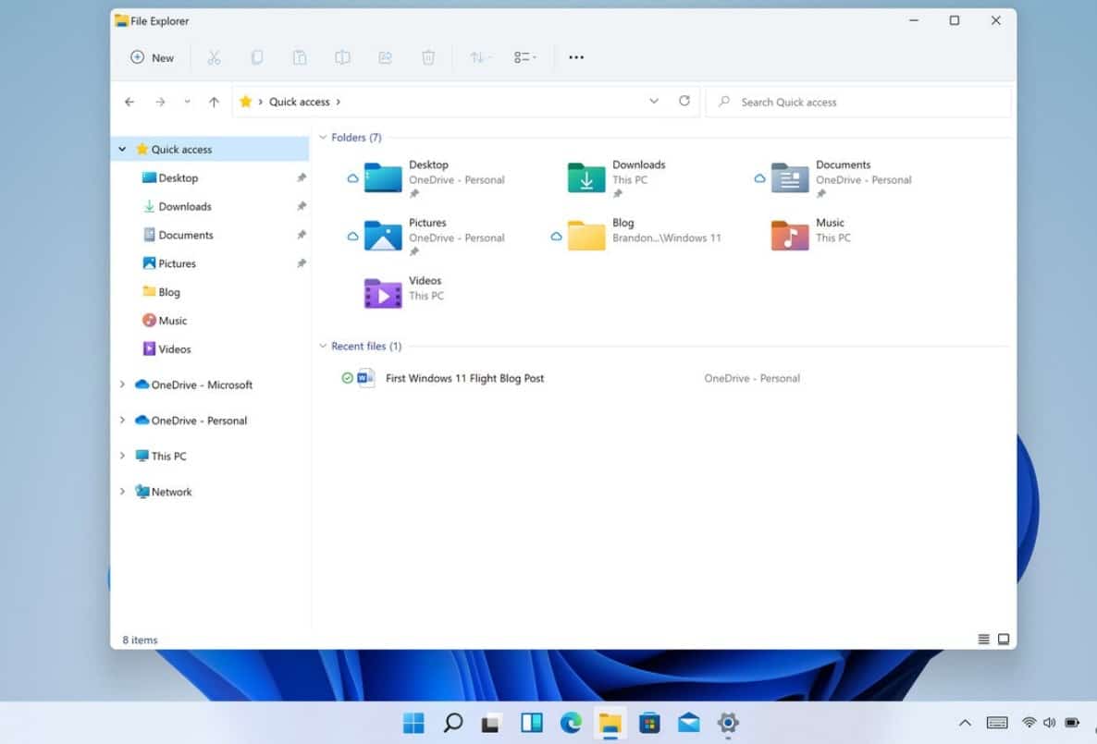The image size is (1097, 744).
Task: Click the Refresh icon in the address bar
Action: pos(684,101)
